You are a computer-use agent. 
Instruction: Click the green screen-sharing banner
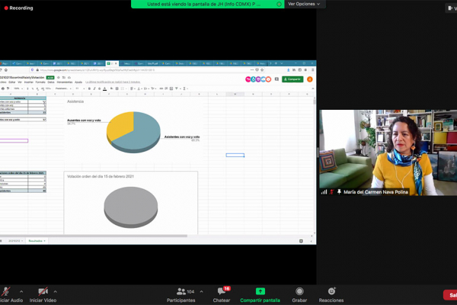[x=207, y=4]
